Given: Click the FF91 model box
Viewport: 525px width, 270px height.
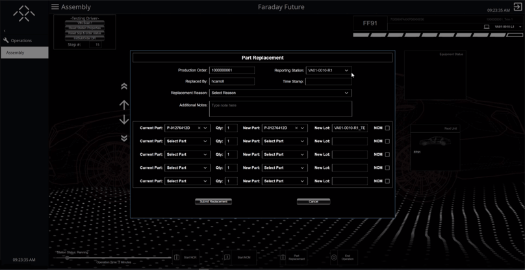Looking at the screenshot, I should tap(370, 23).
